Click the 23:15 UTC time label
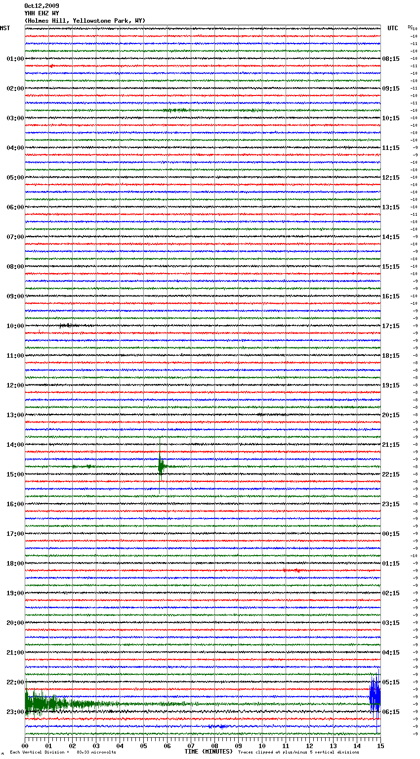Screen dimensions: 420x759 [391, 504]
